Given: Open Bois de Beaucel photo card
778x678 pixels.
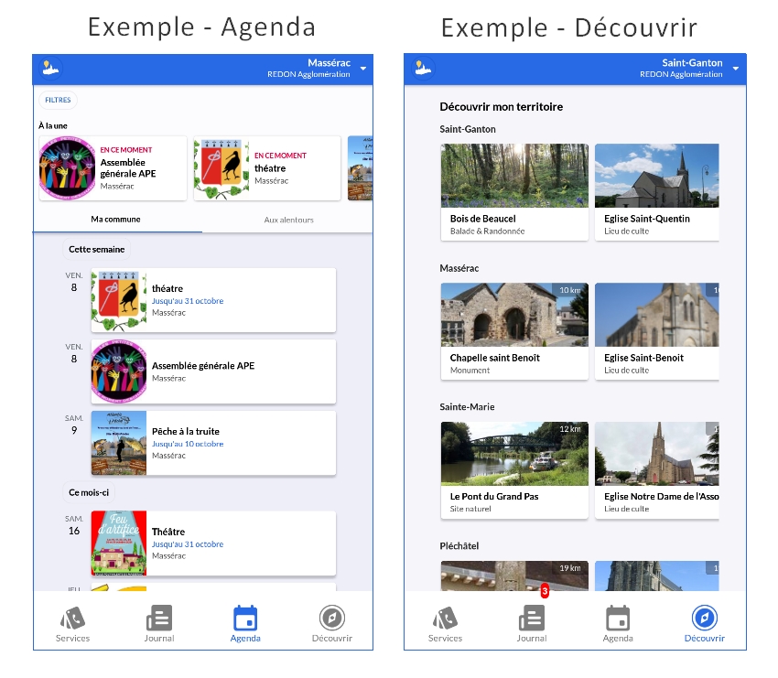Looking at the screenshot, I should 513,191.
